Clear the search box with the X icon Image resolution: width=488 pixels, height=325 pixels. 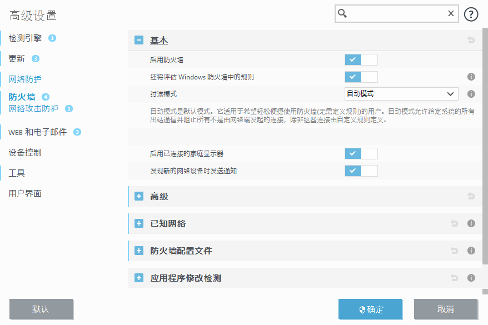[451, 13]
